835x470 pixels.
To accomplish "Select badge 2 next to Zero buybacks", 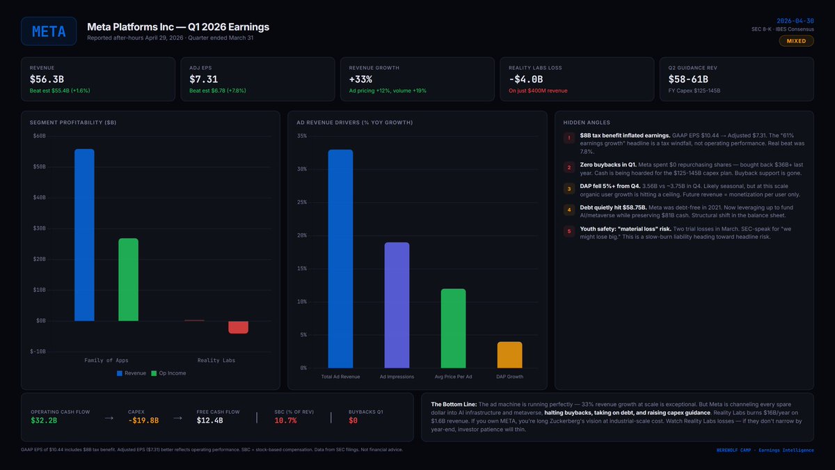I will point(569,167).
